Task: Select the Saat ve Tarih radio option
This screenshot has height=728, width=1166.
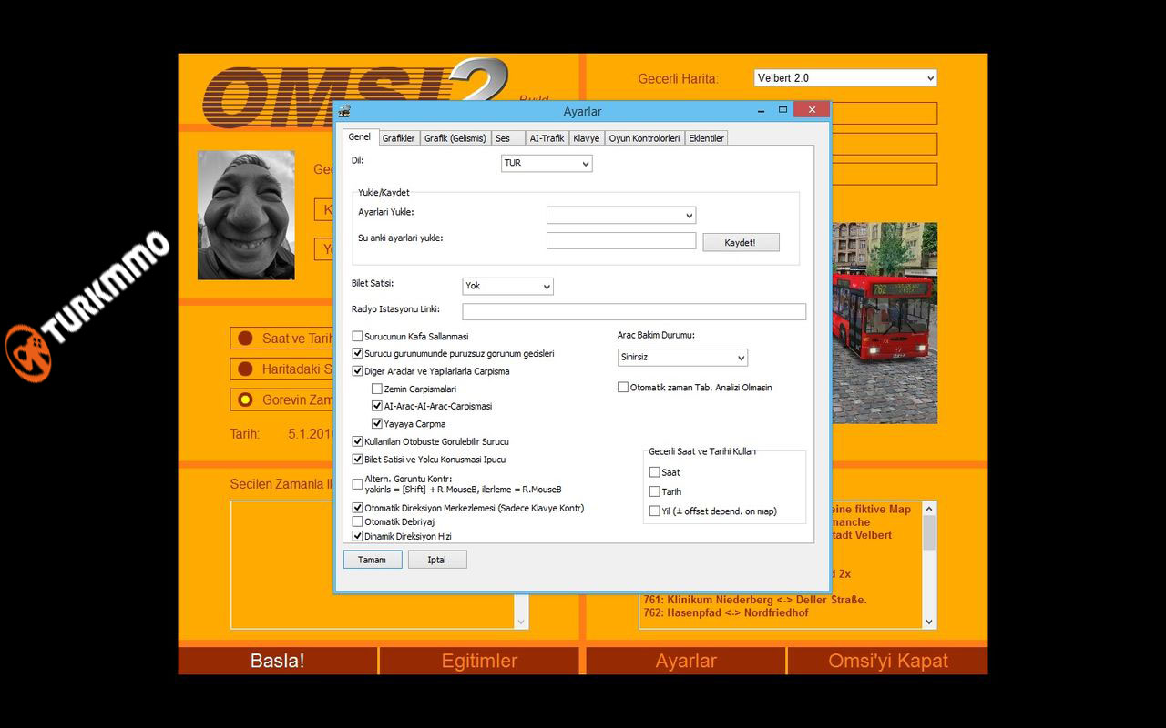Action: 245,339
